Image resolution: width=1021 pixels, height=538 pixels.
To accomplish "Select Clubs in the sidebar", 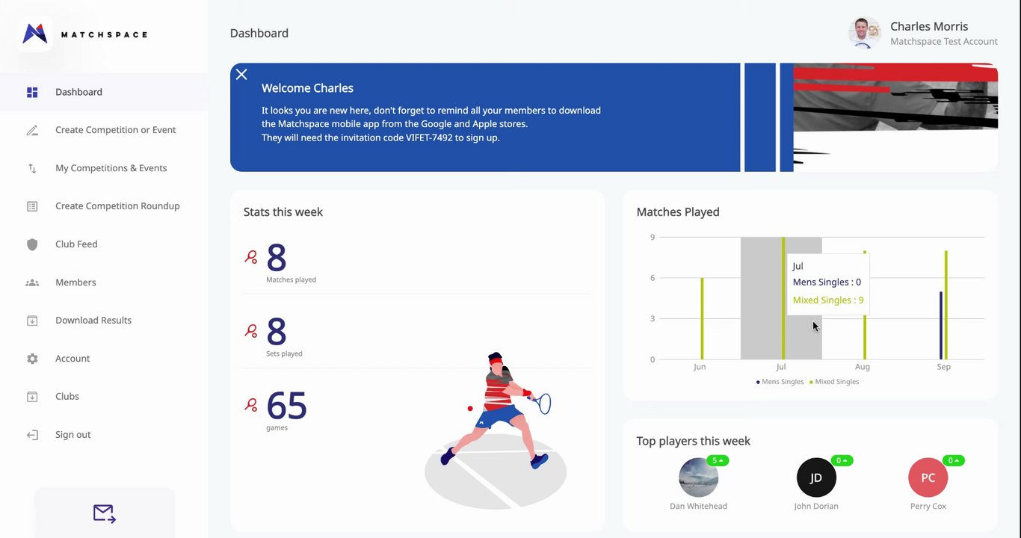I will pos(67,397).
